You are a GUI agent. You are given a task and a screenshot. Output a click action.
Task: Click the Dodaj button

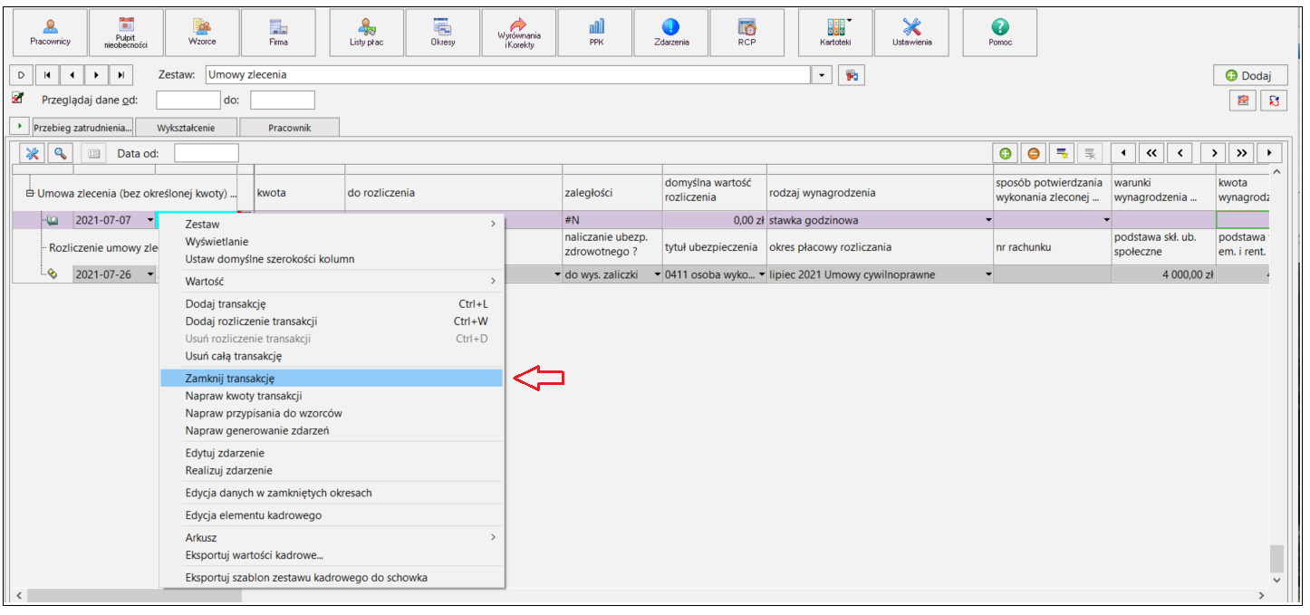pyautogui.click(x=1250, y=75)
